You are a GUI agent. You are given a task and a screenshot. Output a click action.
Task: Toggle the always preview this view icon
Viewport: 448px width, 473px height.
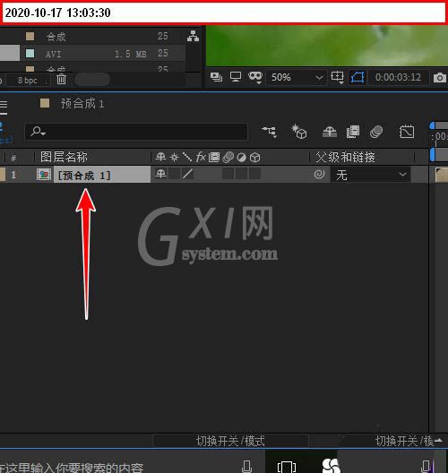tap(216, 77)
